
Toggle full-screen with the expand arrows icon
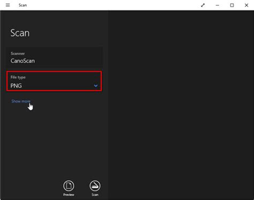click(203, 5)
